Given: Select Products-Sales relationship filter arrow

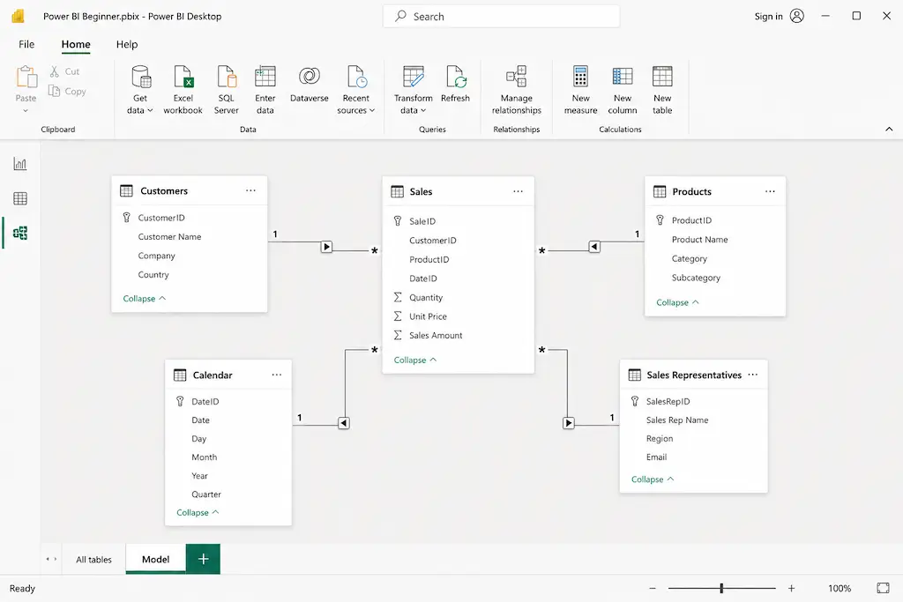Looking at the screenshot, I should tap(594, 247).
